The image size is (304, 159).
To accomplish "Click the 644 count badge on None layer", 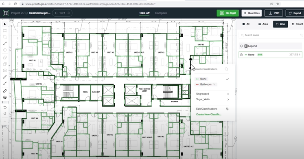I will pyautogui.click(x=260, y=55).
